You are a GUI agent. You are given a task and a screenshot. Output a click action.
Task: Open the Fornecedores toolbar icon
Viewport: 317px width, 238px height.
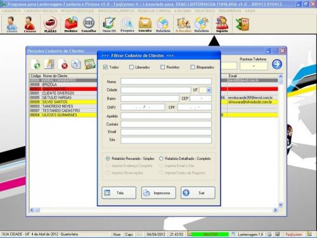coord(30,24)
